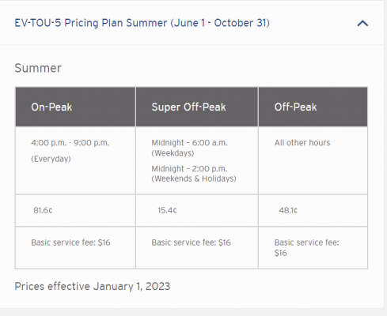Viewport: 387px width, 316px height.
Task: Click Midnight - 2:00 p.m. time text
Action: tap(189, 168)
